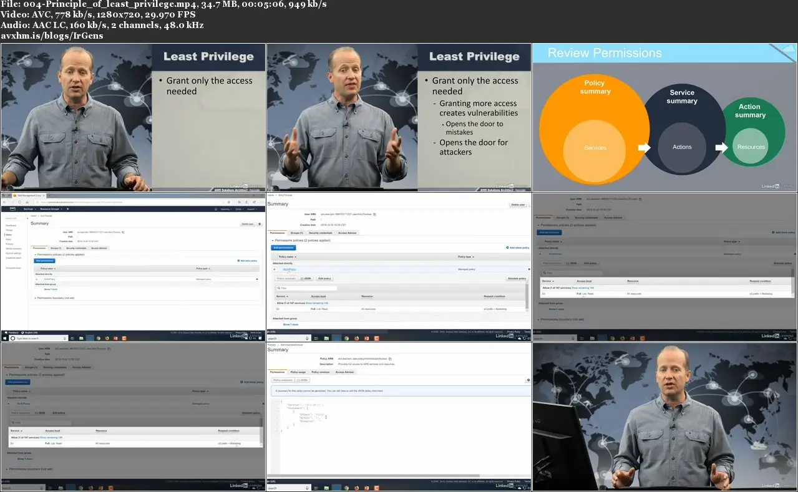Click Add permissions in the full-browser frame
The image size is (798, 492).
click(44, 260)
